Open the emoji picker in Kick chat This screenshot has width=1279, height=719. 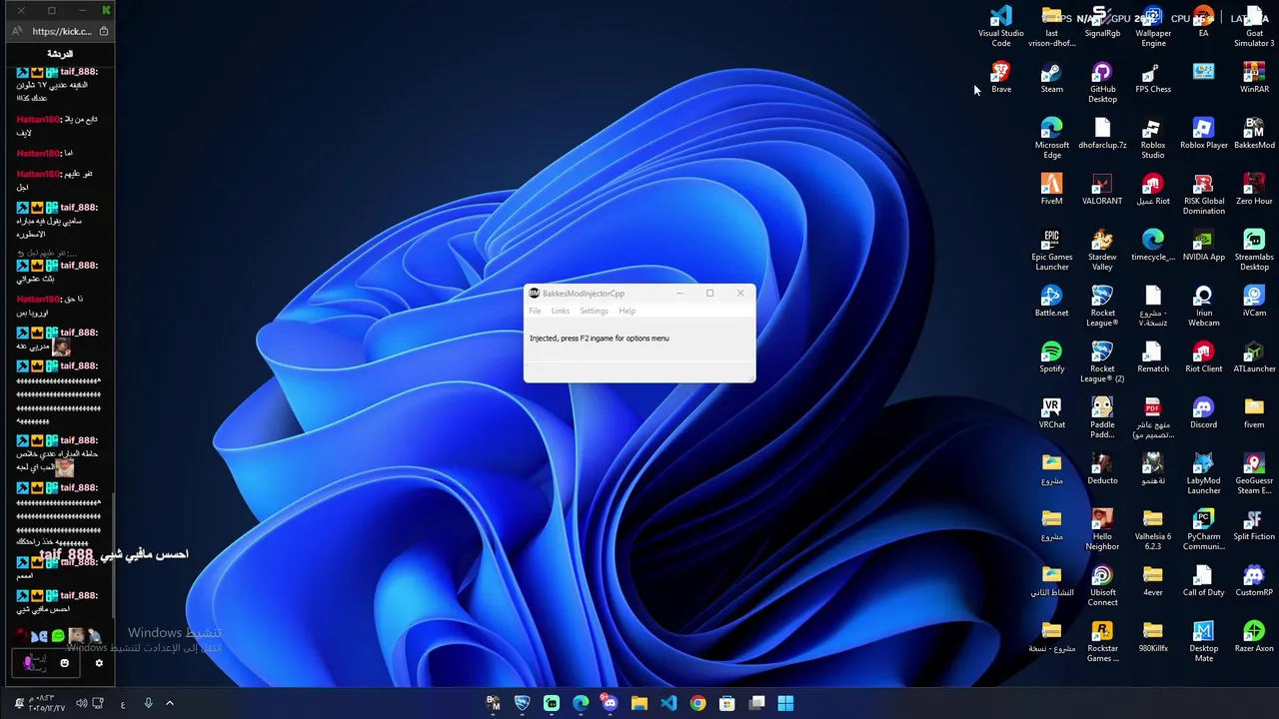coord(64,662)
